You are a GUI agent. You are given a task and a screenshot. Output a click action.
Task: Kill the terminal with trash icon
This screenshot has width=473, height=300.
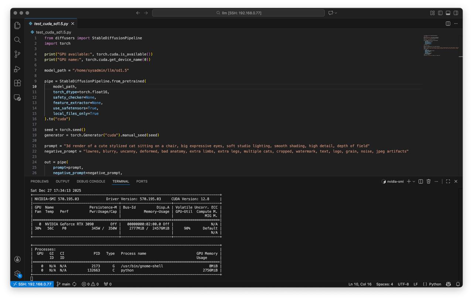point(428,182)
